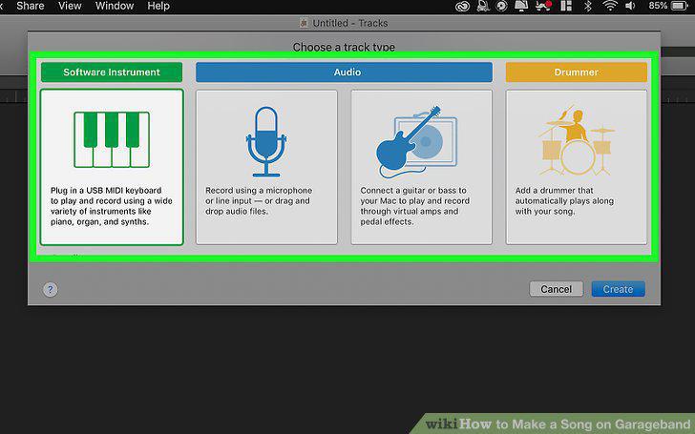Image resolution: width=695 pixels, height=434 pixels.
Task: Open the View menu
Action: click(x=70, y=6)
